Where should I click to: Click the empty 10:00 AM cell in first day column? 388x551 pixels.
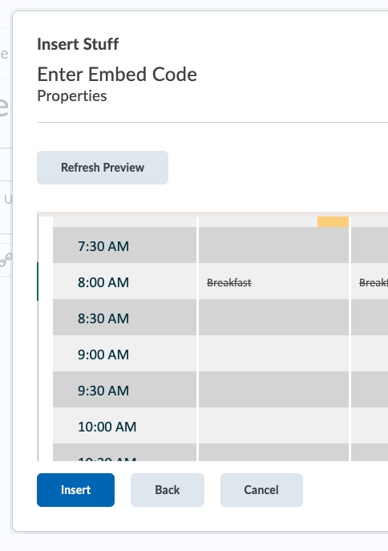point(274,426)
